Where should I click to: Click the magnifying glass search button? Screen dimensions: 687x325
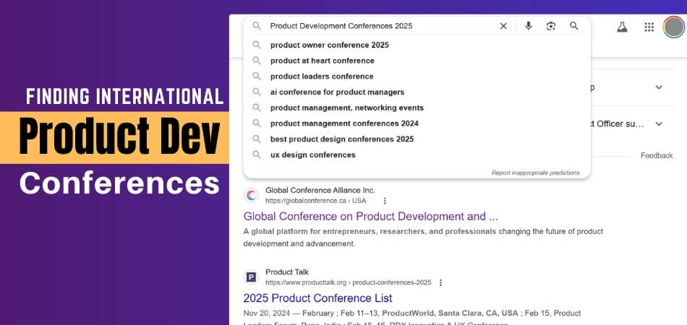(x=574, y=26)
